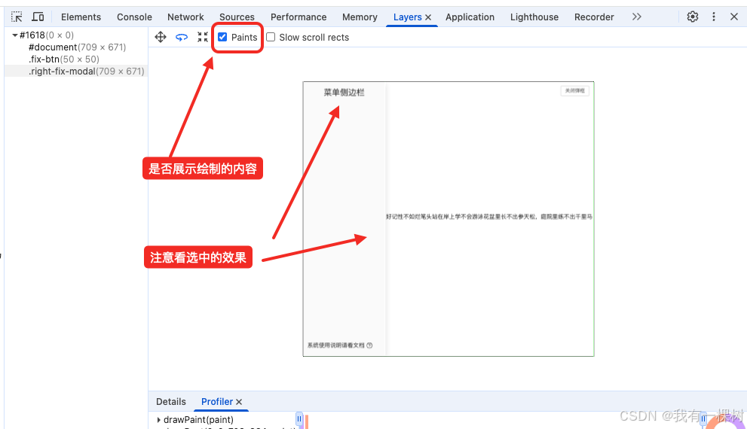Click the 系统使用说明请看文档 text in preview

[x=336, y=345]
